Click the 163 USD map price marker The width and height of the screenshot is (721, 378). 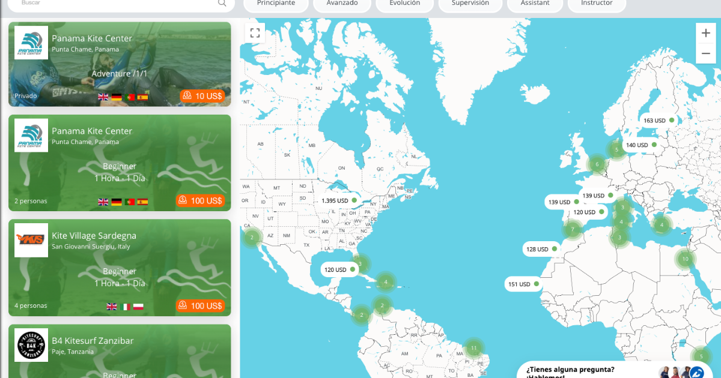pos(659,121)
